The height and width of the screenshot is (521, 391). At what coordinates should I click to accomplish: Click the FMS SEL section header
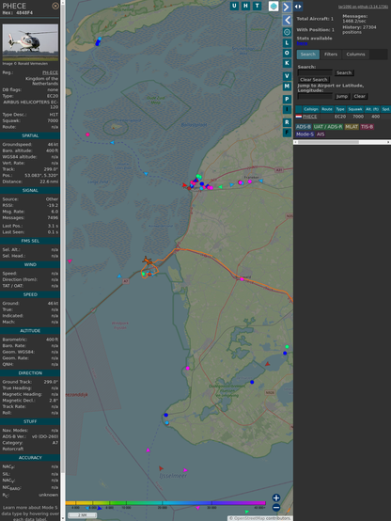coord(30,241)
